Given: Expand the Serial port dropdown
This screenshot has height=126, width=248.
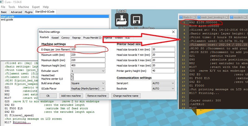Looking at the screenshot, I should click(163, 83).
